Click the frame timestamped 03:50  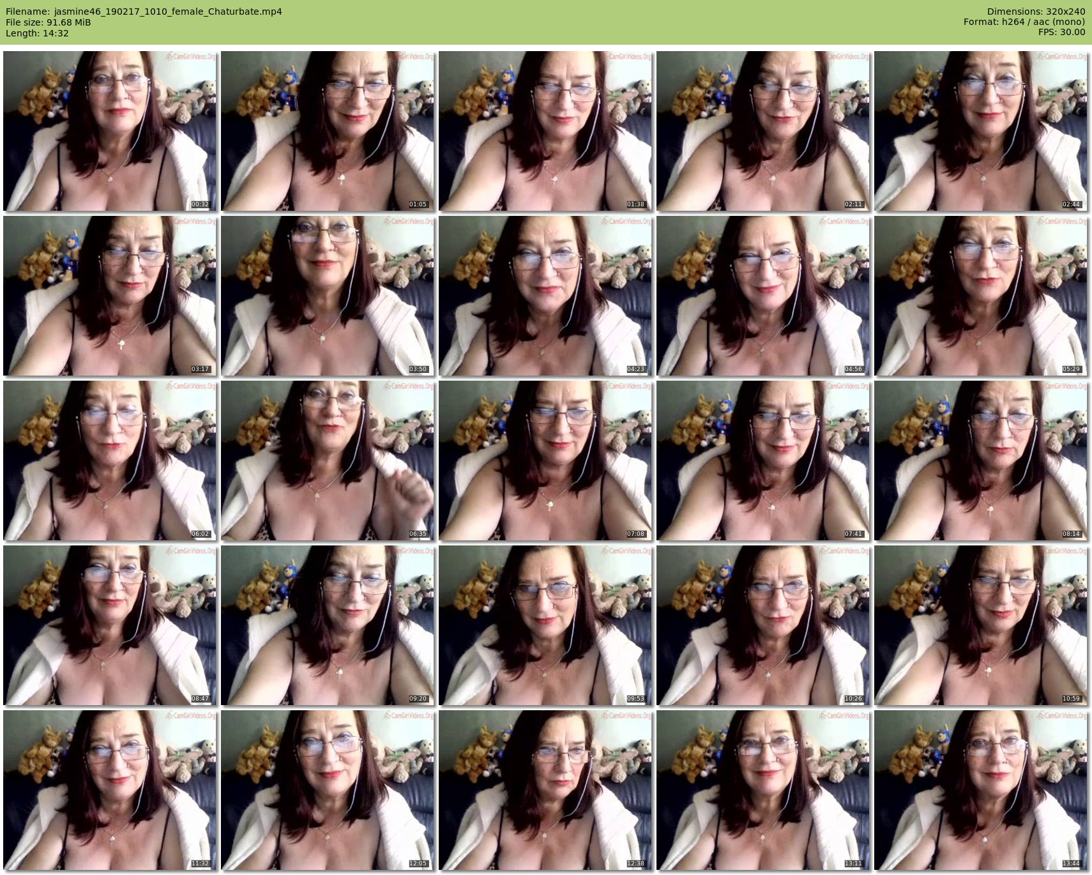pyautogui.click(x=328, y=296)
